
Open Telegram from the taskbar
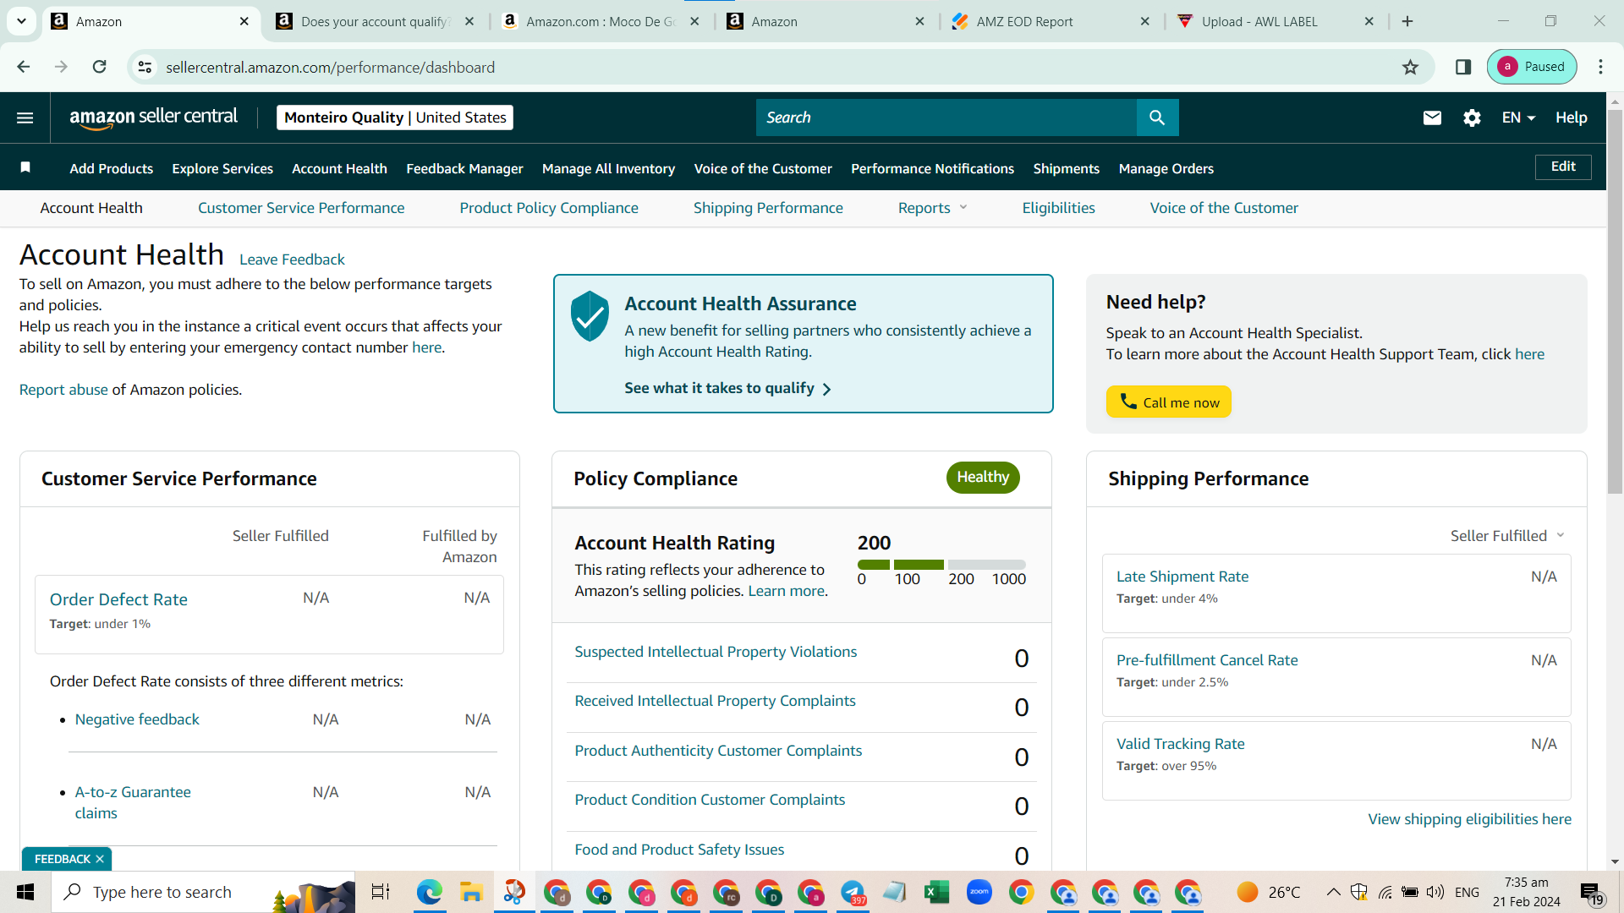(853, 892)
